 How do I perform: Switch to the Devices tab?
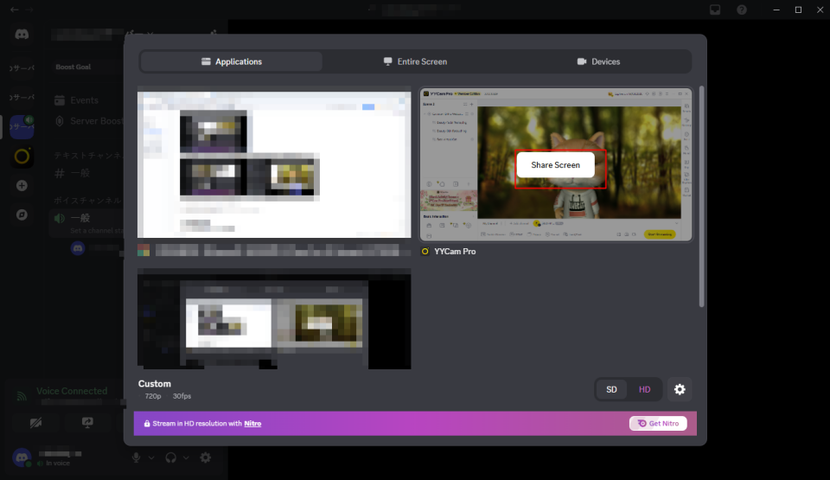[x=598, y=61]
